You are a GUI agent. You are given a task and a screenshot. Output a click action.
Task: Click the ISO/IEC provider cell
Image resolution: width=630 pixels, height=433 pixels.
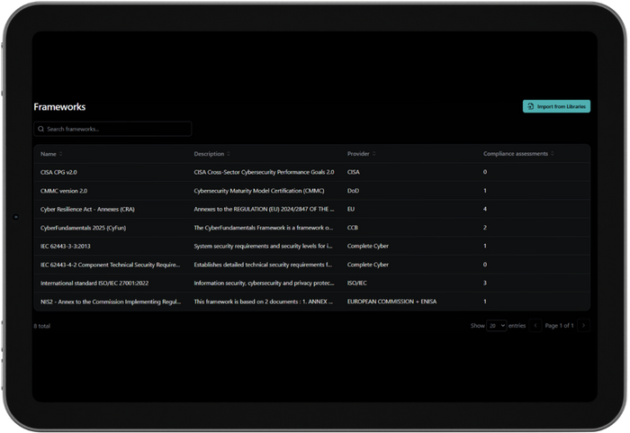[x=356, y=283]
